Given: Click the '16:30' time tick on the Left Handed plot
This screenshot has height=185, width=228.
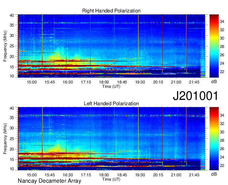Looking at the screenshot, I should pos(68,175).
